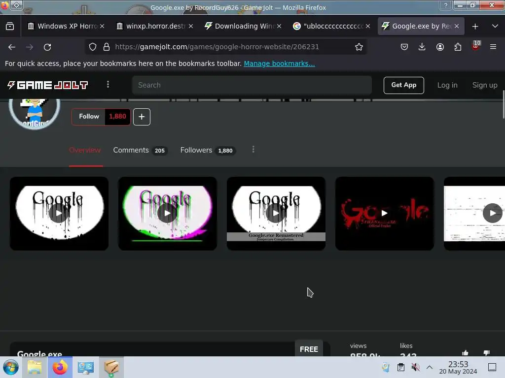Open the Game Jolt header three-dot menu
Image resolution: width=505 pixels, height=378 pixels.
(x=108, y=85)
